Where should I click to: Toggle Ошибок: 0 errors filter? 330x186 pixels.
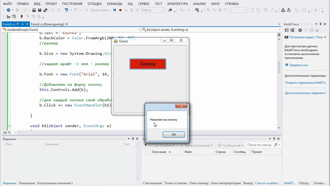(x=164, y=145)
